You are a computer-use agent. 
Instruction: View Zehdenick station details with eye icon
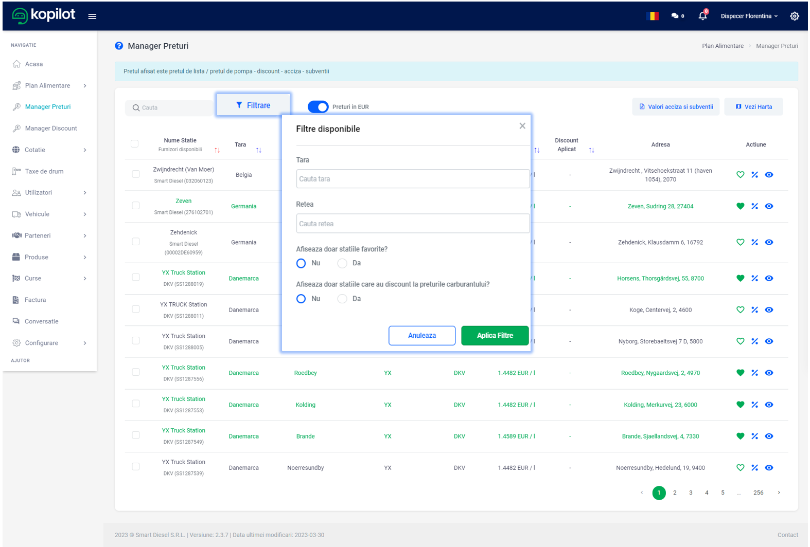pyautogui.click(x=769, y=242)
